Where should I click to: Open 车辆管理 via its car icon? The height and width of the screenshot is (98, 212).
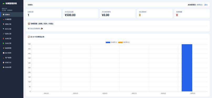coord(4,19)
